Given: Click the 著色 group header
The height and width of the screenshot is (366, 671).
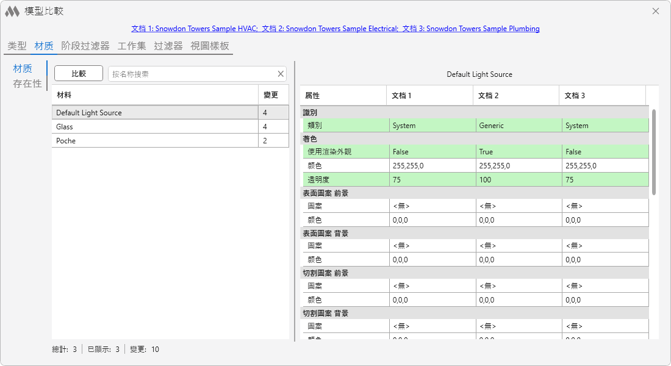Looking at the screenshot, I should (x=475, y=138).
